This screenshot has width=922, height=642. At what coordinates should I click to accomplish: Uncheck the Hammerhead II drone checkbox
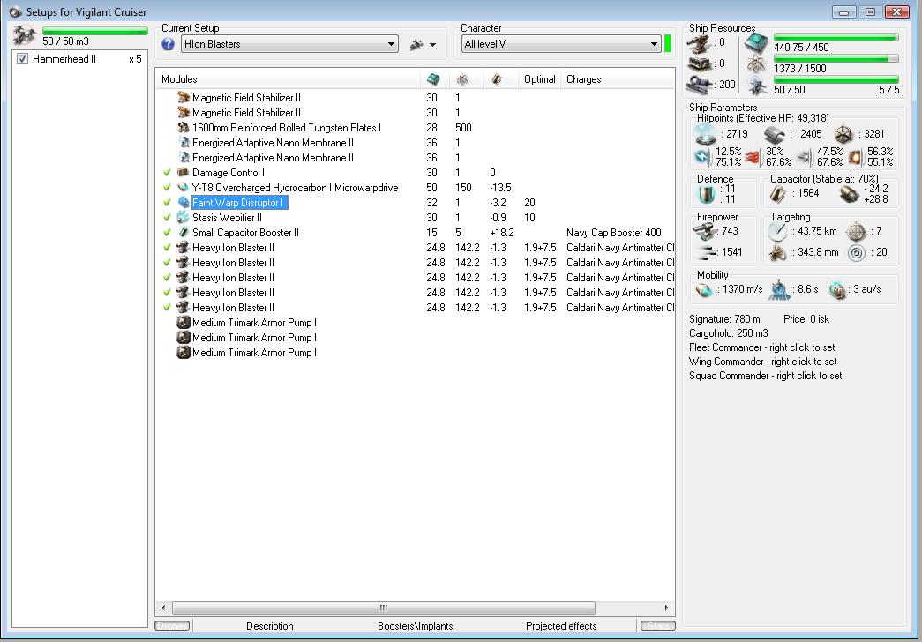(22, 59)
